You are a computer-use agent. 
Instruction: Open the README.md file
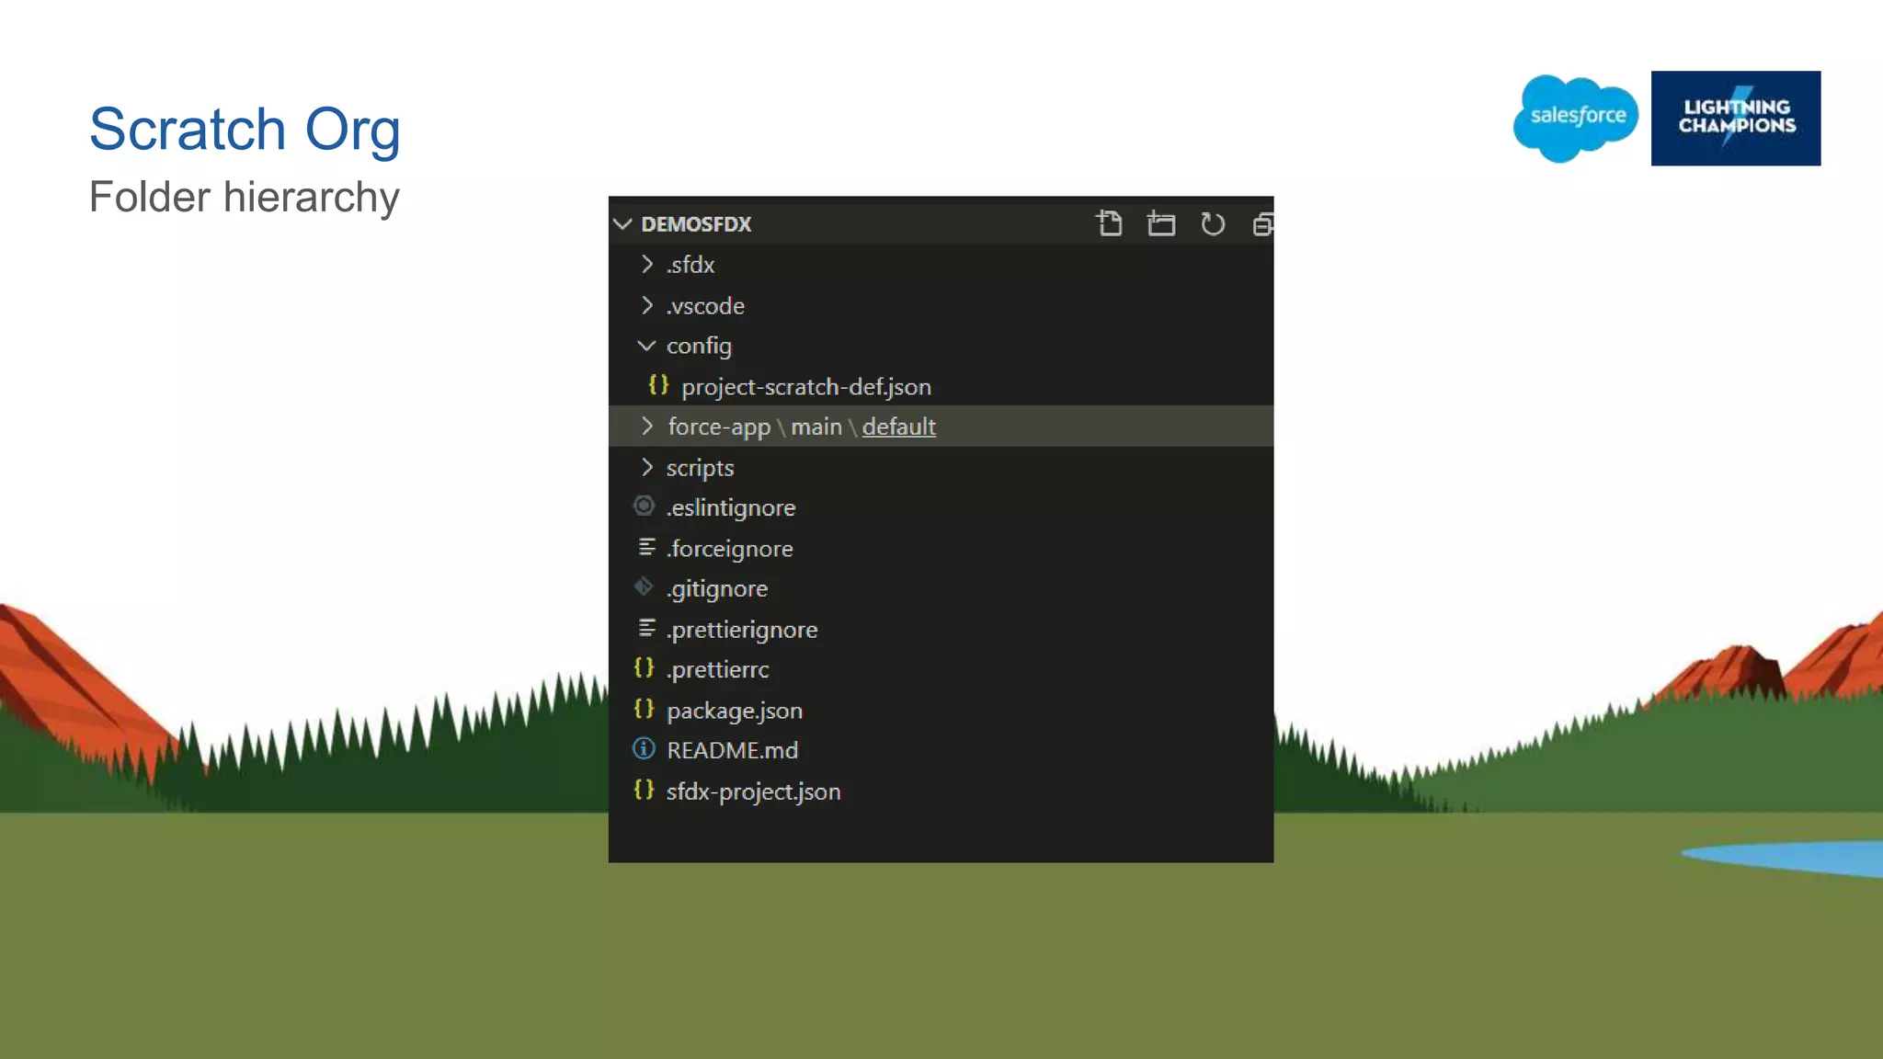(732, 750)
